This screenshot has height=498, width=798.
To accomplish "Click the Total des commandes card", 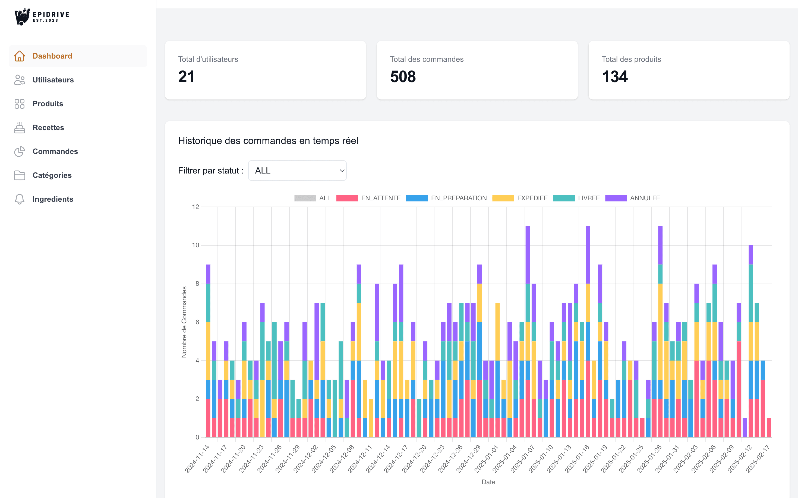I will pos(477,70).
